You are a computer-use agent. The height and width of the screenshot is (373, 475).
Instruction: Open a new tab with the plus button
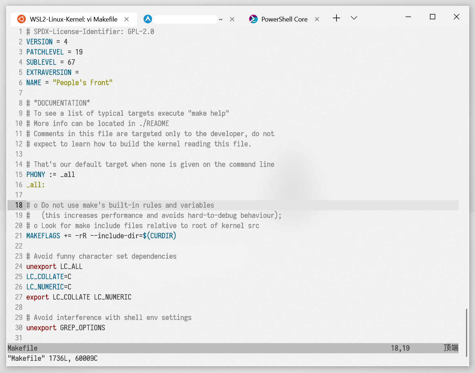click(336, 18)
